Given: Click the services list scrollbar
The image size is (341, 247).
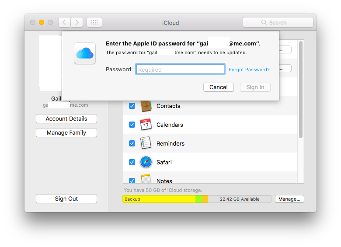Looking at the screenshot, I should tap(301, 90).
